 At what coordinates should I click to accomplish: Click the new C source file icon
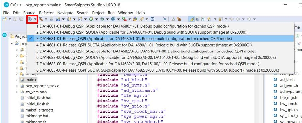coord(80,19)
